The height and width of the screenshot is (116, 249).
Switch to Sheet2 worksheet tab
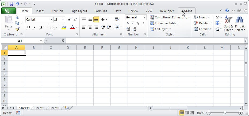tap(39, 108)
